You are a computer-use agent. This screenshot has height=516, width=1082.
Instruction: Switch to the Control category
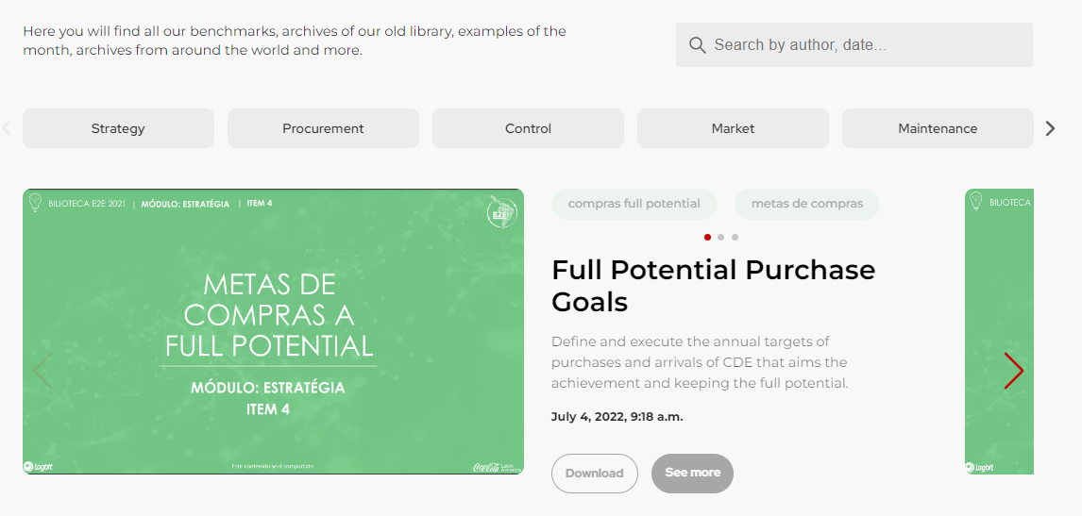tap(528, 128)
